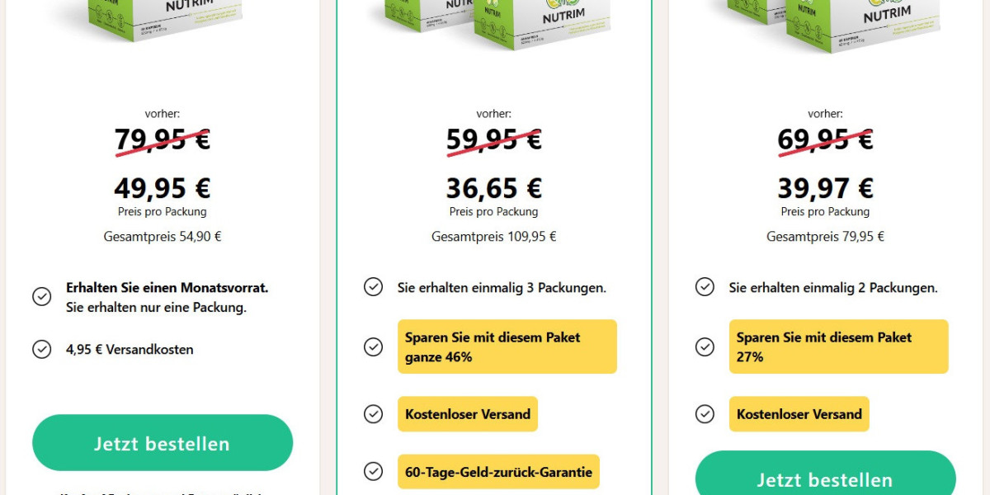Image resolution: width=990 pixels, height=495 pixels.
Task: Click checkmark beside 60-Tage-Geld-zurück-Garantie
Action: pyautogui.click(x=373, y=471)
